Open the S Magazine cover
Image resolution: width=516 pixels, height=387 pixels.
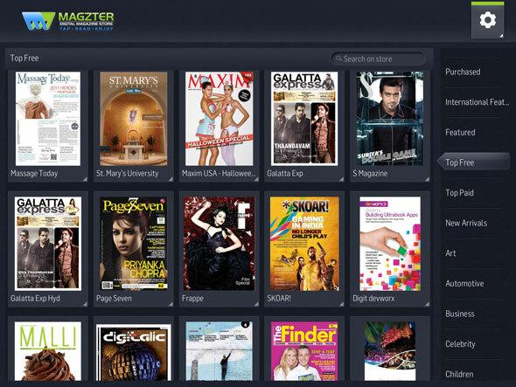tap(390, 119)
